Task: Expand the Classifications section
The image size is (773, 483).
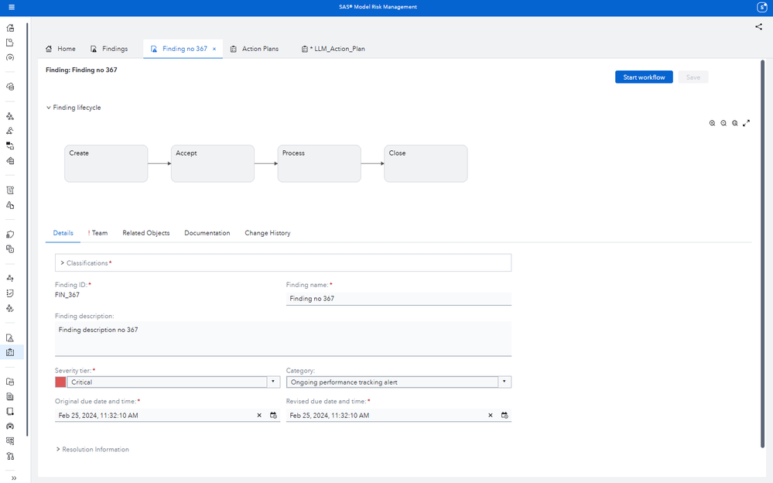Action: pos(63,263)
